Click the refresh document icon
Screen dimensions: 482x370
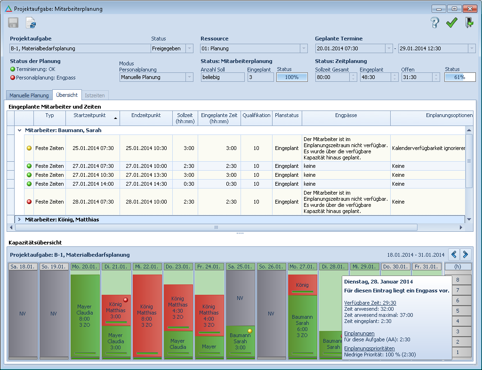pos(31,23)
